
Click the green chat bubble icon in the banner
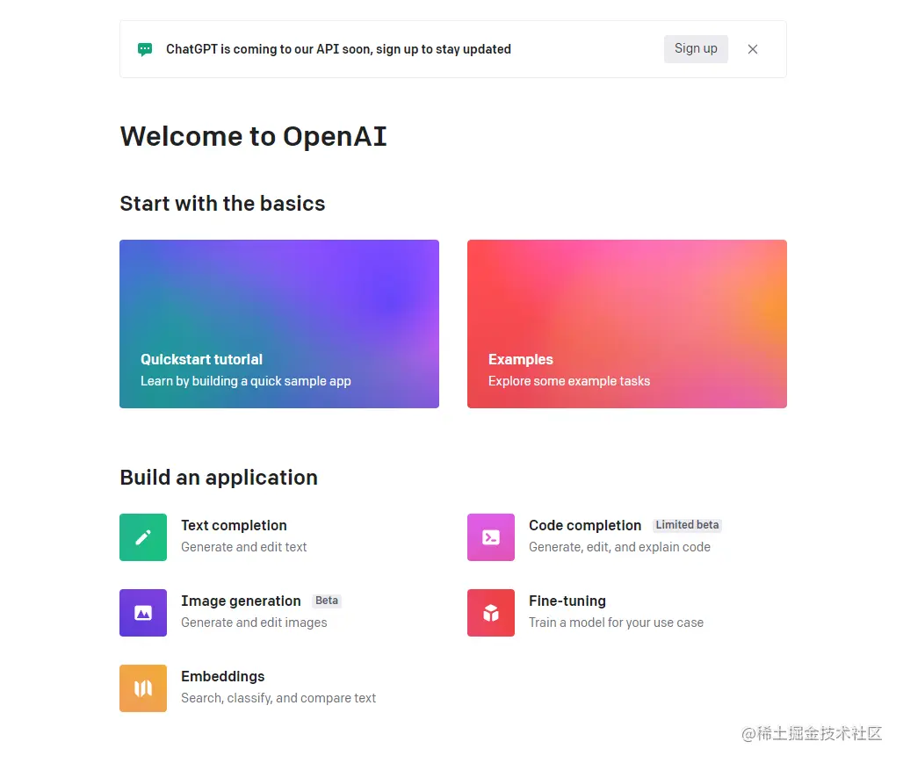145,49
